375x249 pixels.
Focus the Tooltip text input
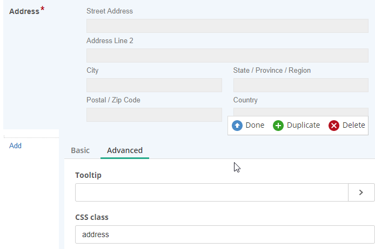[x=212, y=192]
